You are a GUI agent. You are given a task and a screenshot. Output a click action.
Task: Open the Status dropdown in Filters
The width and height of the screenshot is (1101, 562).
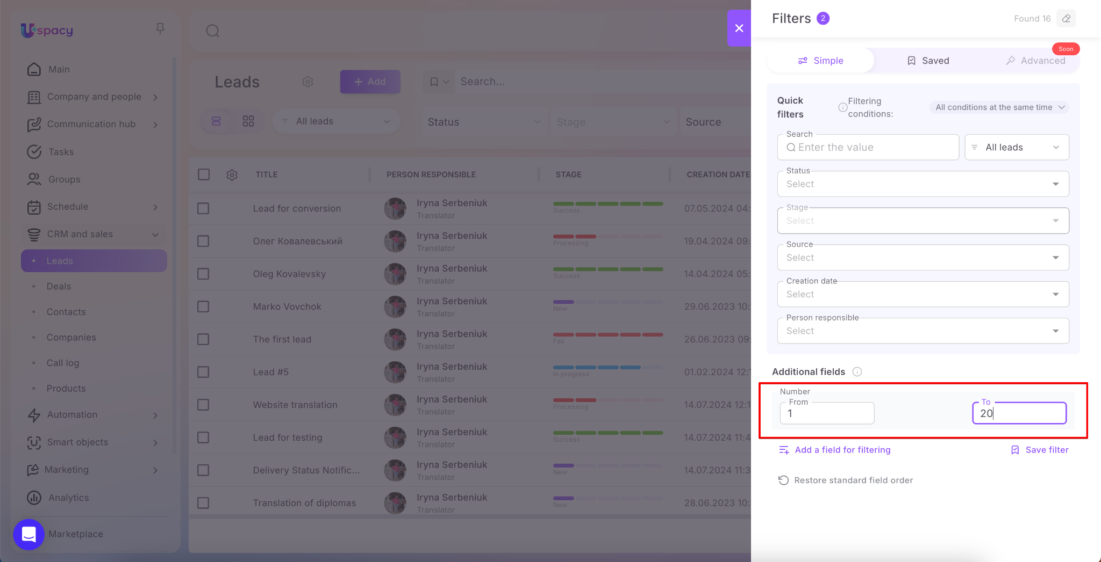click(x=923, y=184)
